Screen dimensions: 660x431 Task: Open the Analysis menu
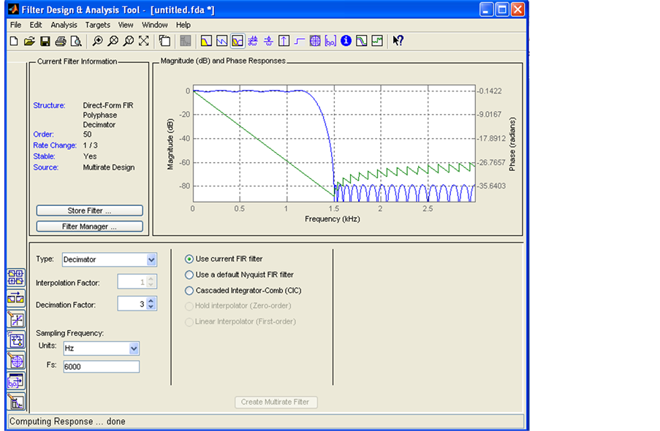point(64,25)
